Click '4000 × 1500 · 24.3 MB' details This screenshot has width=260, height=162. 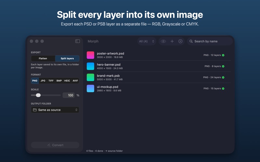110,68
